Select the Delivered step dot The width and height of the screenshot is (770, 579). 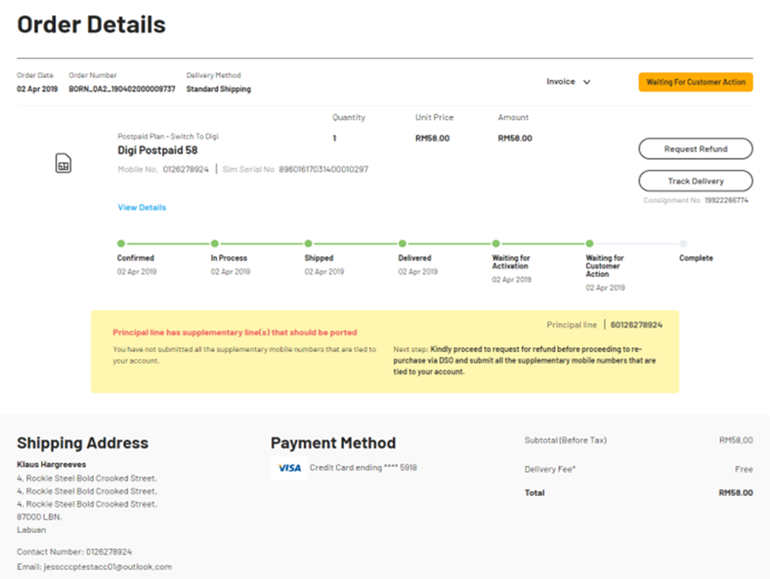point(402,243)
